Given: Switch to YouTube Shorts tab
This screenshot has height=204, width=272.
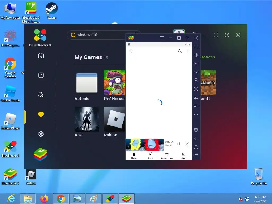Looking at the screenshot, I should pos(150,156).
